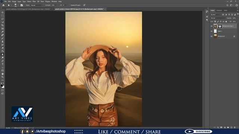Select the Clone Stamp tool
The image size is (239, 134).
3,41
